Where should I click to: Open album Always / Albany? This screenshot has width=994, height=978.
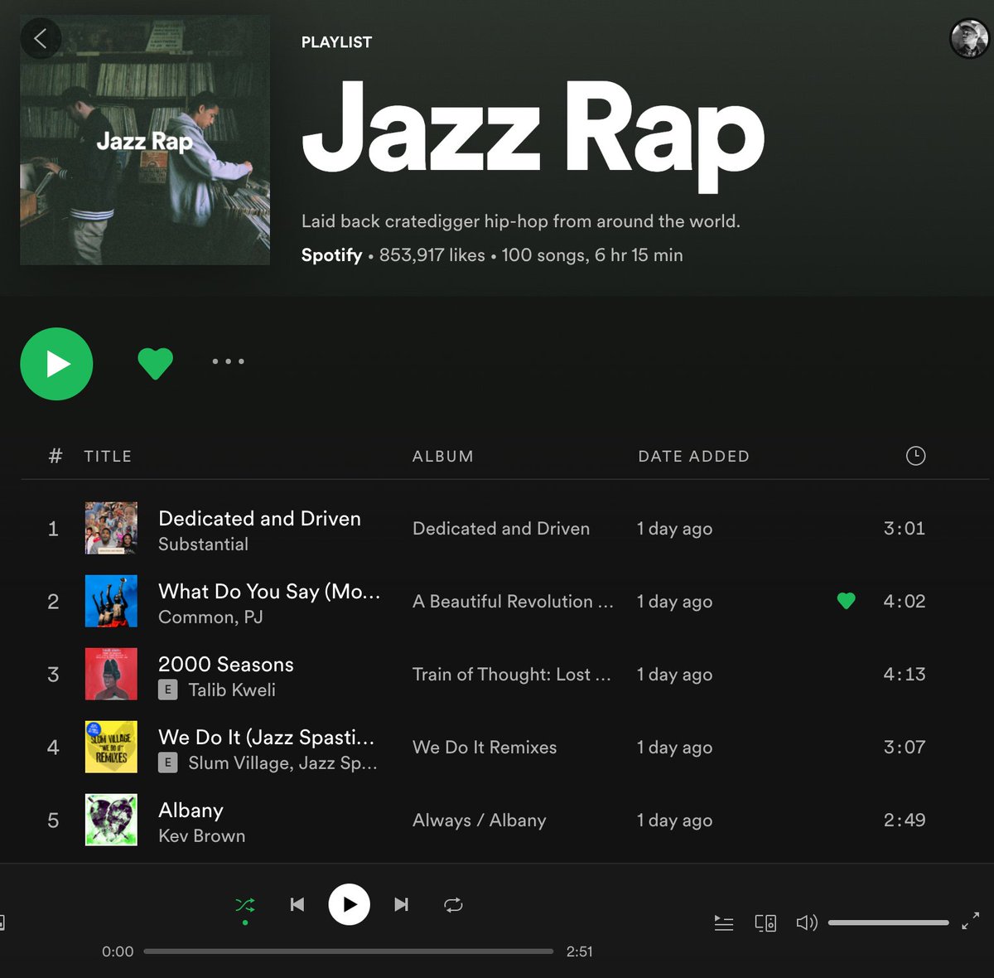point(480,820)
